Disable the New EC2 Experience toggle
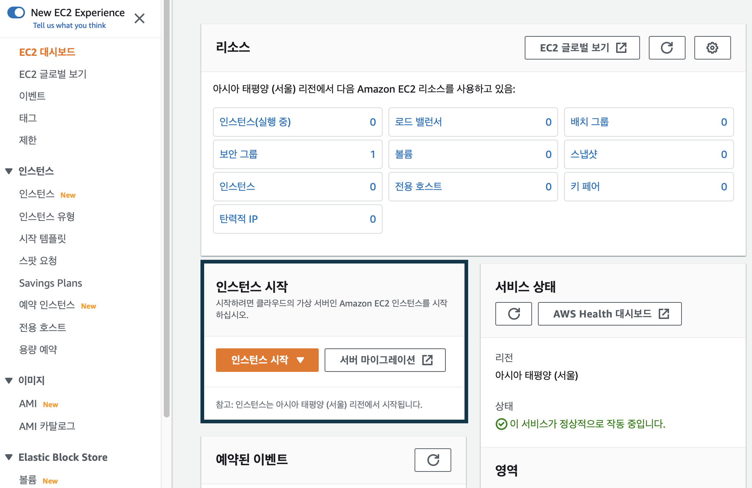The height and width of the screenshot is (488, 752). tap(16, 12)
